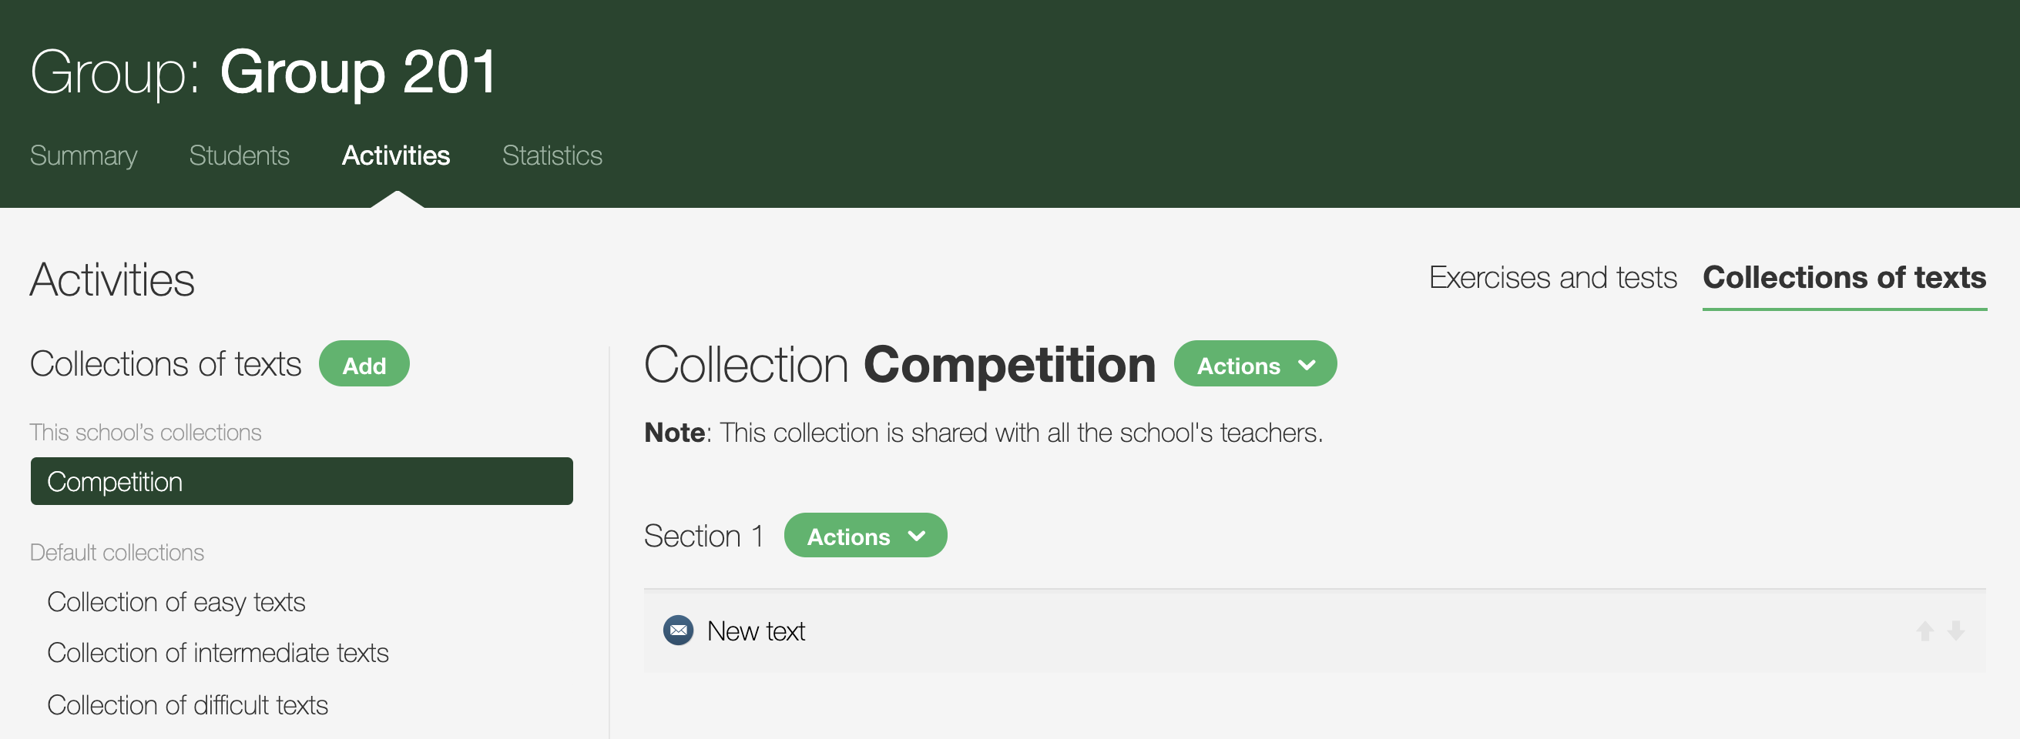The height and width of the screenshot is (739, 2020).
Task: Switch to the Summary tab
Action: (82, 155)
